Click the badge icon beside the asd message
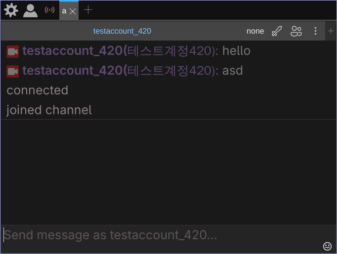Image resolution: width=337 pixels, height=254 pixels. [13, 71]
